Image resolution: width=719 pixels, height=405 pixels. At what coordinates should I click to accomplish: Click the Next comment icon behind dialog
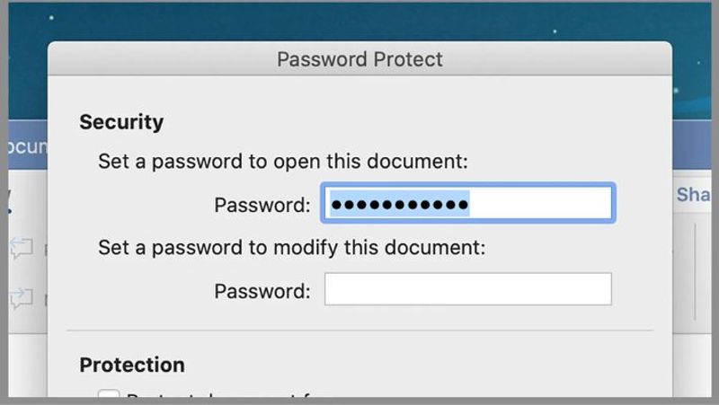21,295
